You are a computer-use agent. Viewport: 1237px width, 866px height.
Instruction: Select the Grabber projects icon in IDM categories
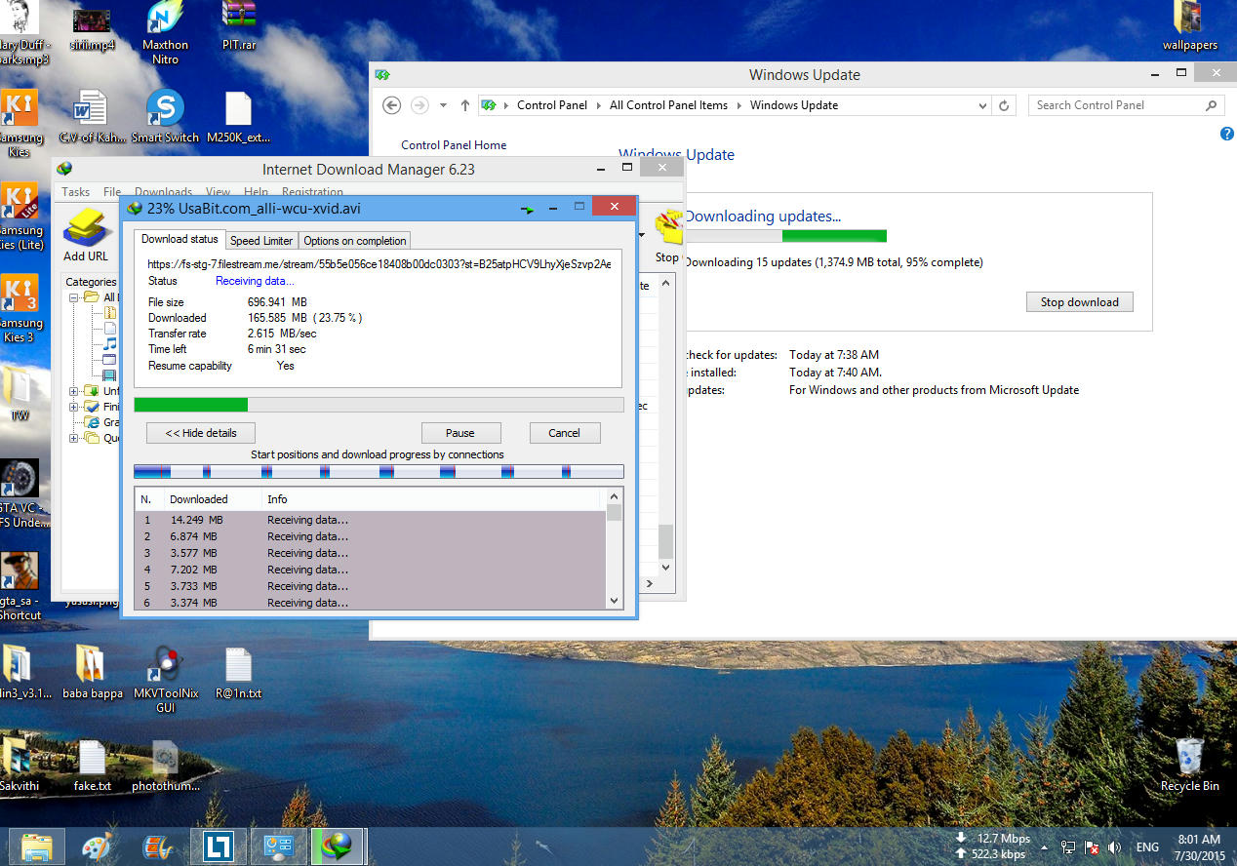pyautogui.click(x=92, y=422)
